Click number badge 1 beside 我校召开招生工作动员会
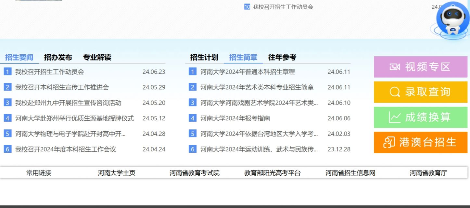The image size is (470, 208). (7, 71)
